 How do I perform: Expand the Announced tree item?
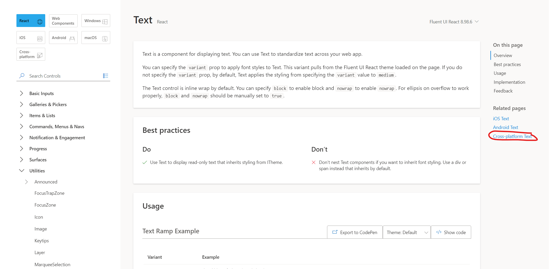click(26, 182)
